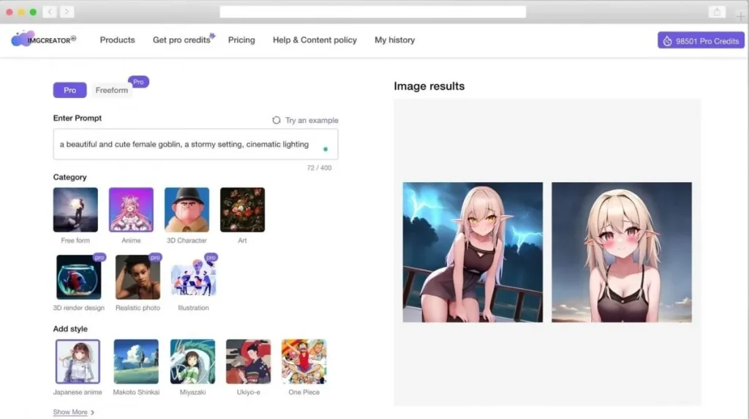The height and width of the screenshot is (419, 749).
Task: Select the 3D render design category
Action: point(79,277)
